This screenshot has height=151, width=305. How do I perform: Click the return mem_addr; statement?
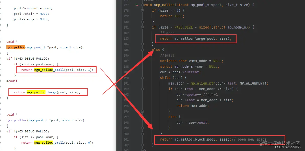(193, 106)
